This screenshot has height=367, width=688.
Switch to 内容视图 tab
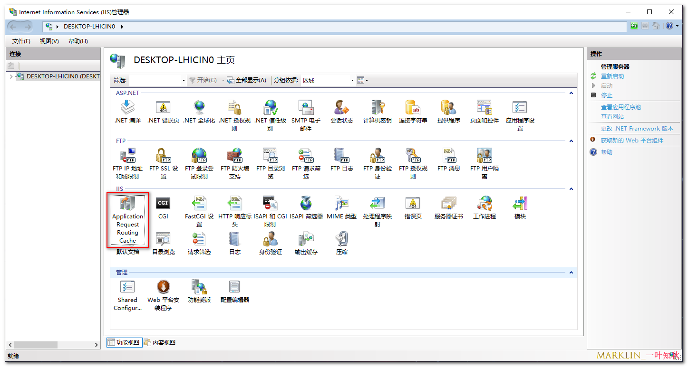[x=160, y=342]
